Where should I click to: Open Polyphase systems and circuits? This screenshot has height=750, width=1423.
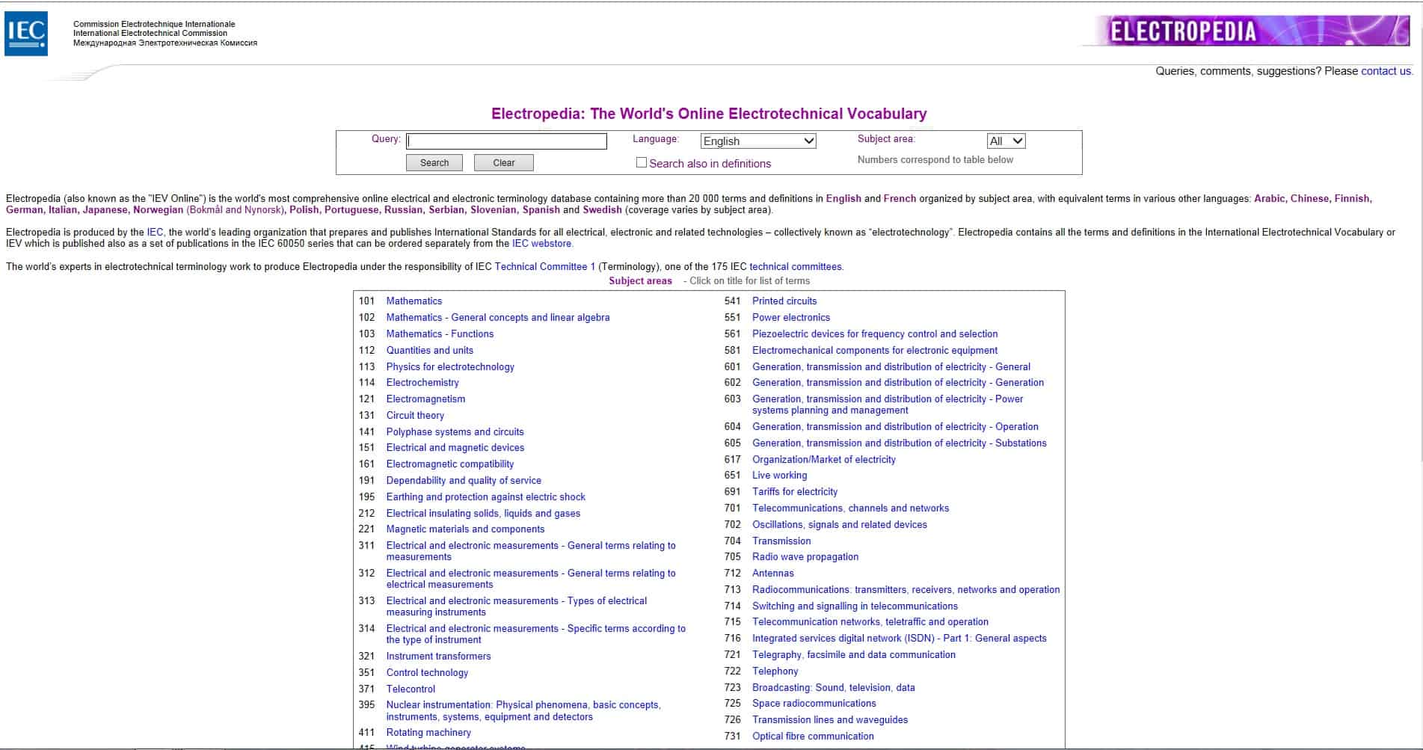(455, 431)
